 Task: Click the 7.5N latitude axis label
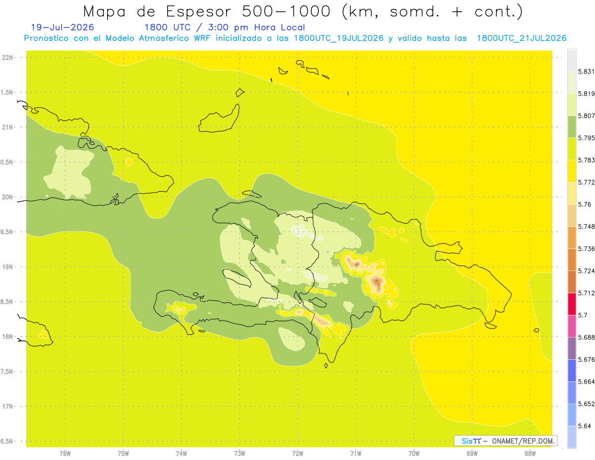[7, 372]
